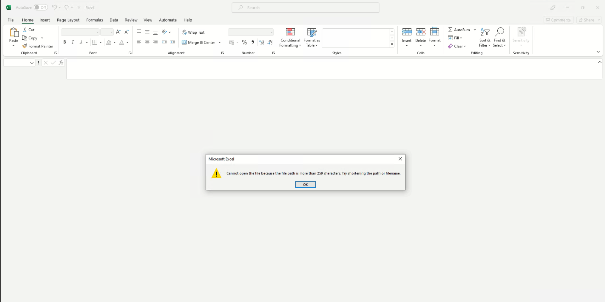Screen dimensions: 605x302
Task: Select the Formulas tab
Action: click(95, 20)
